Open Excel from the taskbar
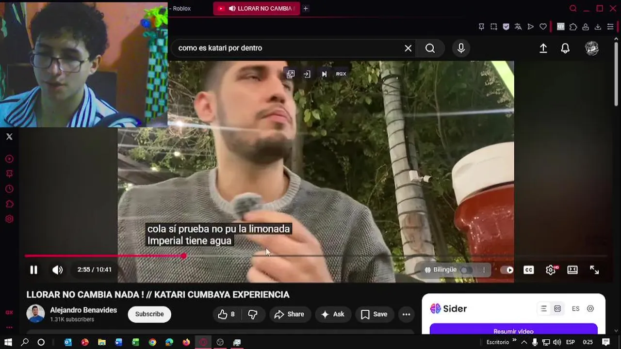 tap(135, 342)
